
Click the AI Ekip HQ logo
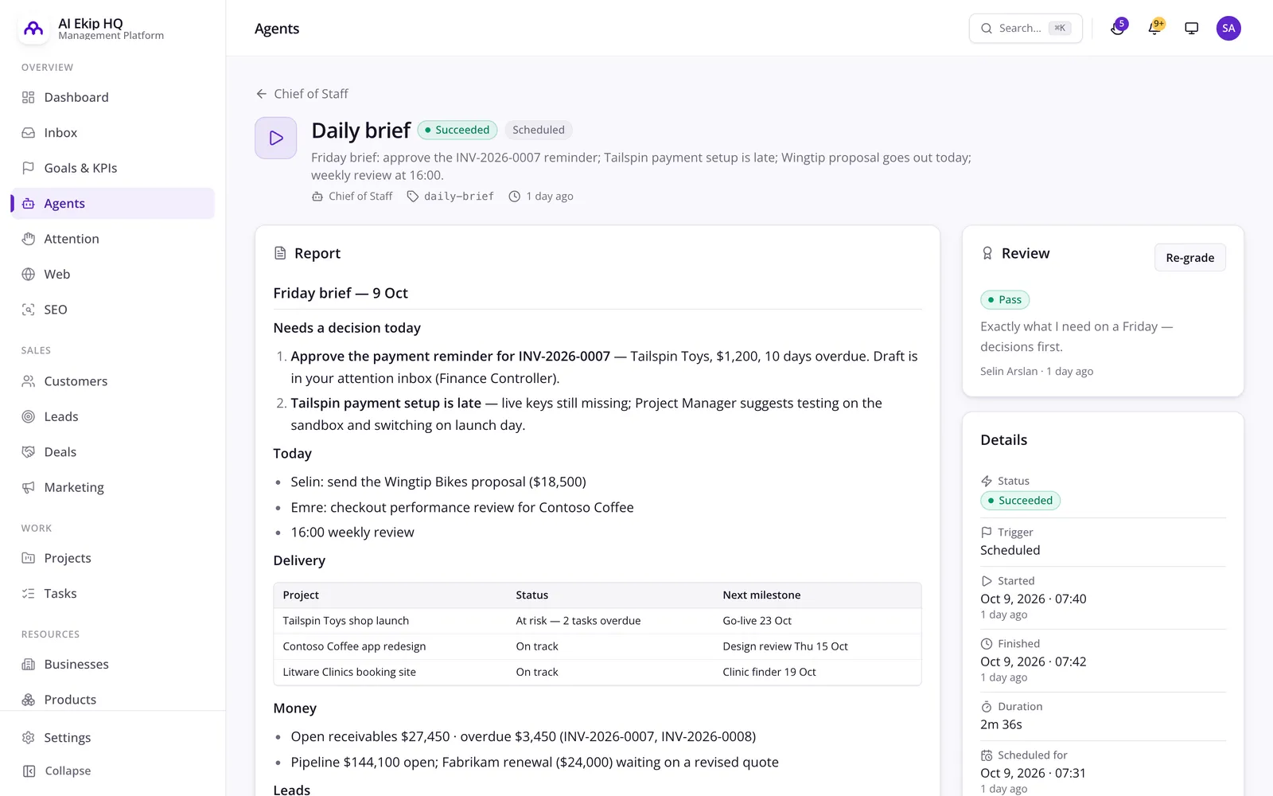(33, 29)
